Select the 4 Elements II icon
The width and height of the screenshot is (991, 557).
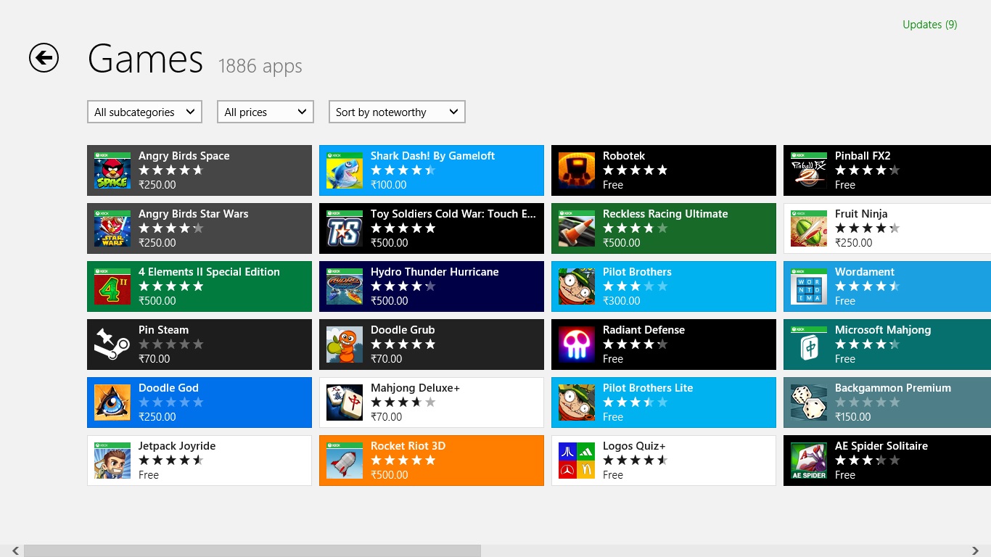pos(112,286)
